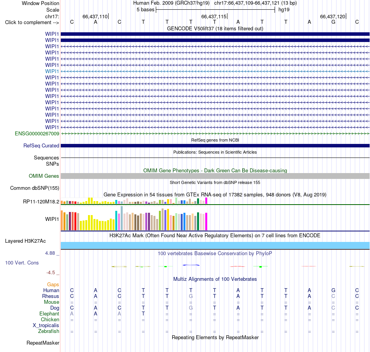The width and height of the screenshot is (370, 352).
Task: Click the light blue H3K27Ac signal band
Action: [215, 245]
